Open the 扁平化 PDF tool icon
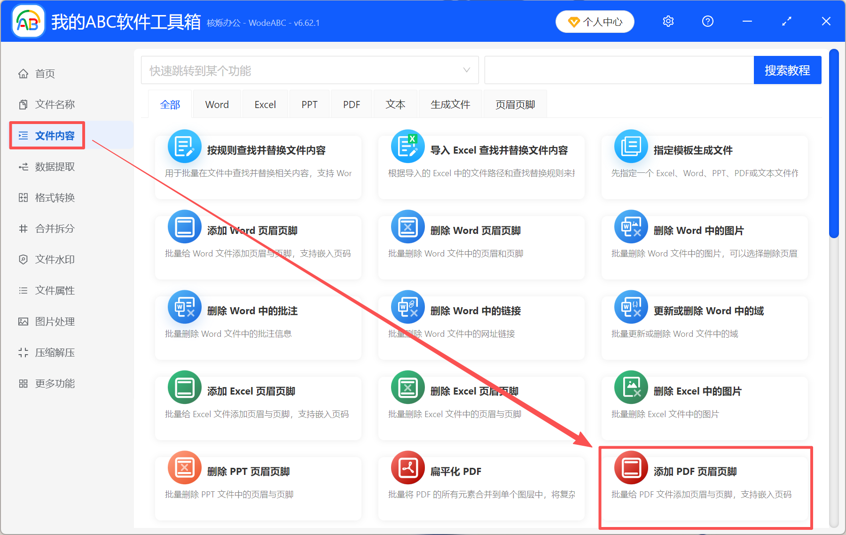The width and height of the screenshot is (846, 535). click(407, 467)
